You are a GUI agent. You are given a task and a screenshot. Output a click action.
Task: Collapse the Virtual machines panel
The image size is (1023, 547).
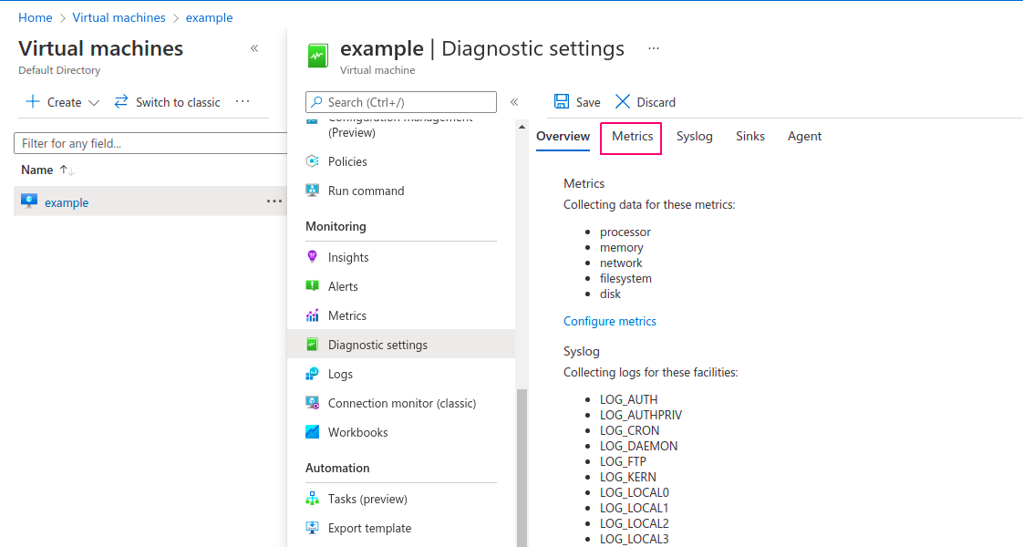[x=254, y=48]
